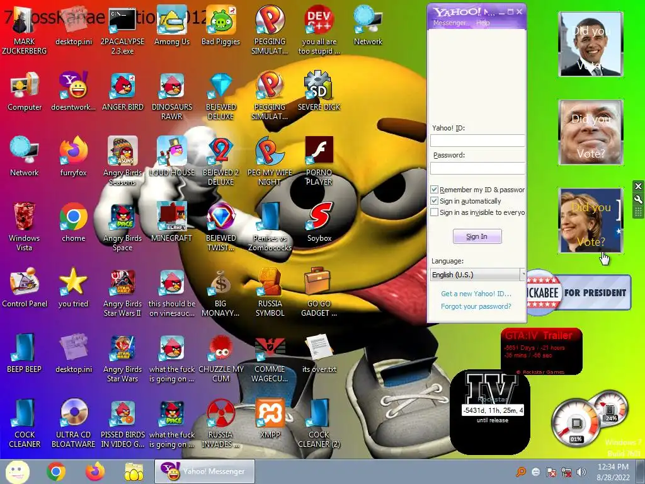
Task: Open the Computer desktop icon
Action: pyautogui.click(x=25, y=92)
